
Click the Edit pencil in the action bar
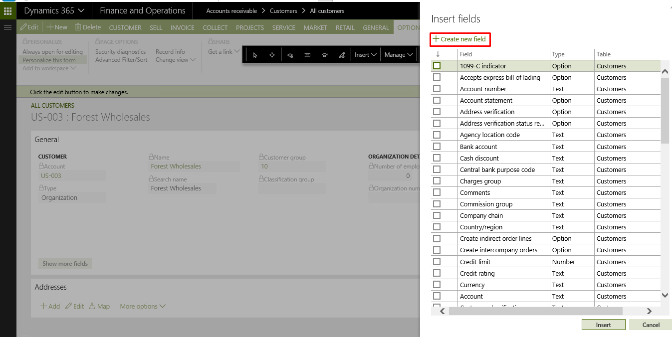[x=29, y=27]
